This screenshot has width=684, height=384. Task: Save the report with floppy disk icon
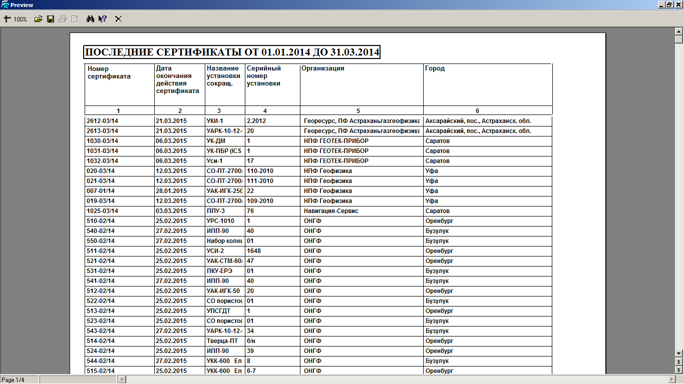[x=51, y=19]
